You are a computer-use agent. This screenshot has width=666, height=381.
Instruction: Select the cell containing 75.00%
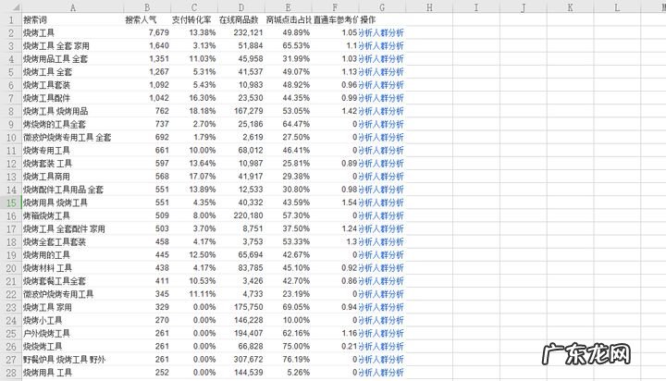click(x=288, y=346)
